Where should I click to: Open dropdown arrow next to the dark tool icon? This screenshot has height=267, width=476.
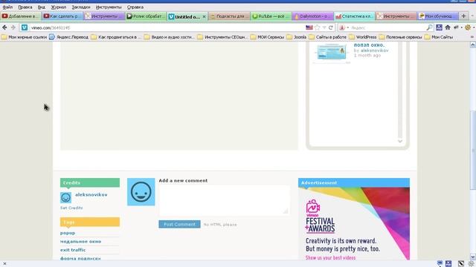pos(461,27)
